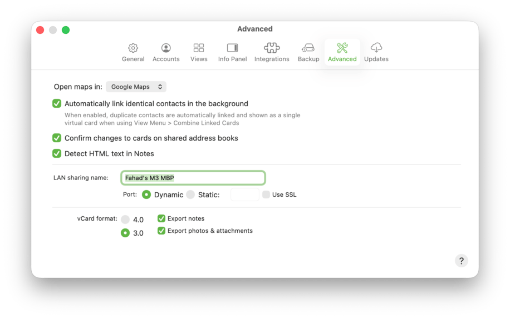Expand the Open maps in dropdown

[136, 87]
